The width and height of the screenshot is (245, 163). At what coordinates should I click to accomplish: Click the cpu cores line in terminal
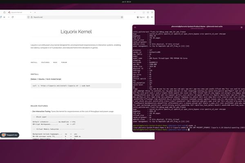pyautogui.click(x=142, y=75)
